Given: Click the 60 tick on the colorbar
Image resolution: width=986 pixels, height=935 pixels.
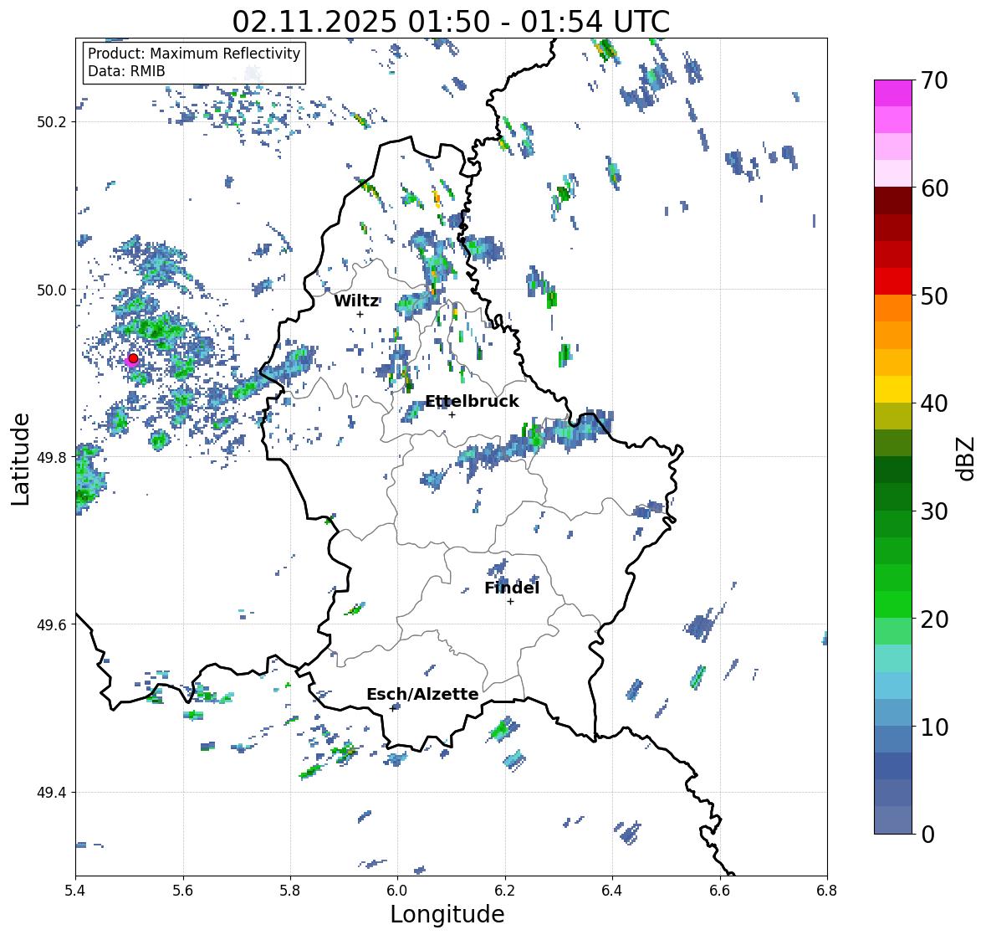Looking at the screenshot, I should tap(934, 188).
